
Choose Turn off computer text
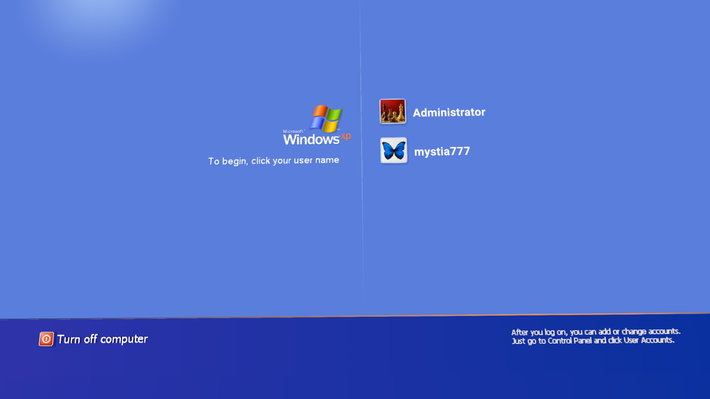pos(103,339)
